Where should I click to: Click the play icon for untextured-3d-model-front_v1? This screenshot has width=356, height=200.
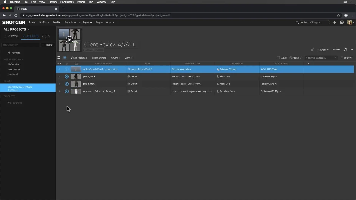67,91
